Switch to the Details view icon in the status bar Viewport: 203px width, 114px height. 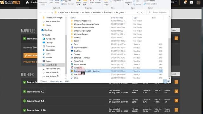click(165, 81)
